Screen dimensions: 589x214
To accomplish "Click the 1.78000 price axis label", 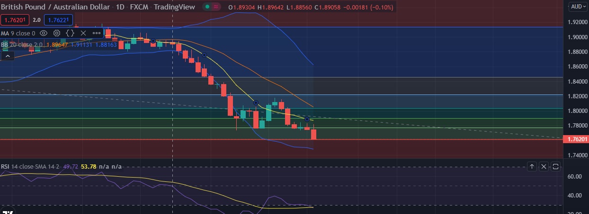I will (577, 126).
